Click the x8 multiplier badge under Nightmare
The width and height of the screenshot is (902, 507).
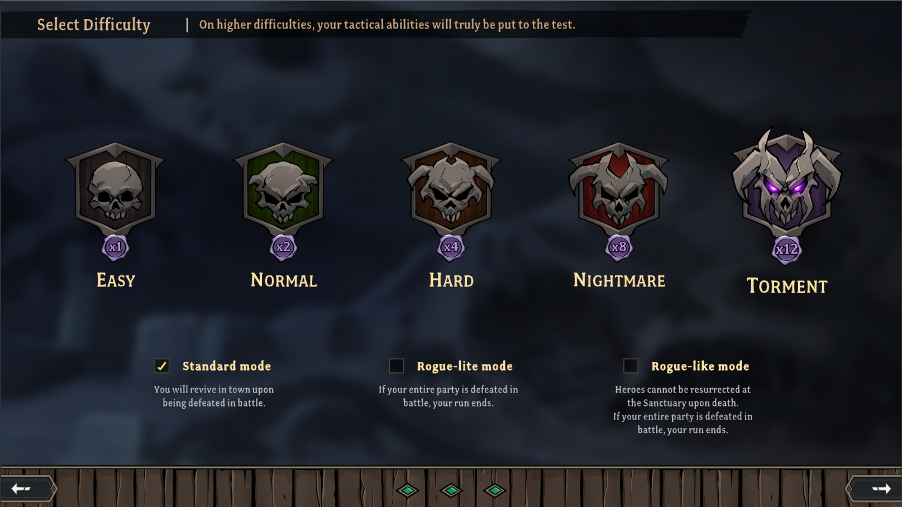(619, 247)
